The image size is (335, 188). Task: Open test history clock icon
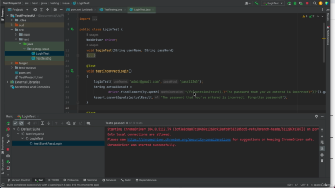tap(69, 123)
